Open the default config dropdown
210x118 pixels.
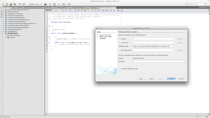tap(35, 4)
